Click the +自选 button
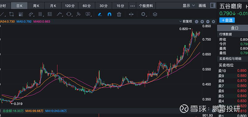Screen dimensions: 248x117 [227, 20]
